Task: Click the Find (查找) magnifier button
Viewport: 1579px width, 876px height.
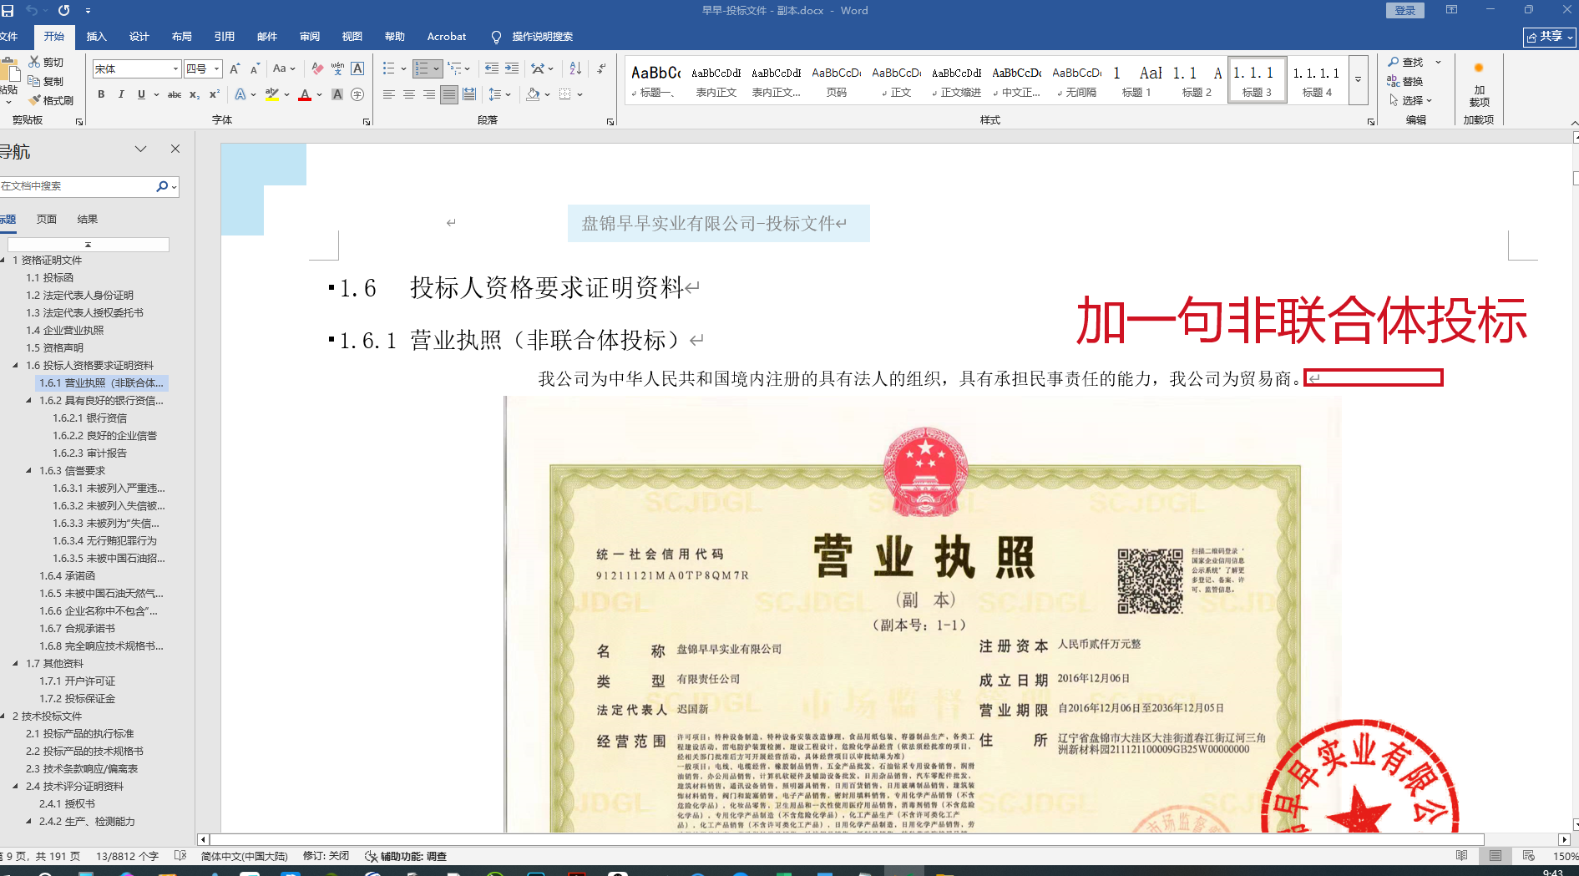Action: pyautogui.click(x=1406, y=62)
